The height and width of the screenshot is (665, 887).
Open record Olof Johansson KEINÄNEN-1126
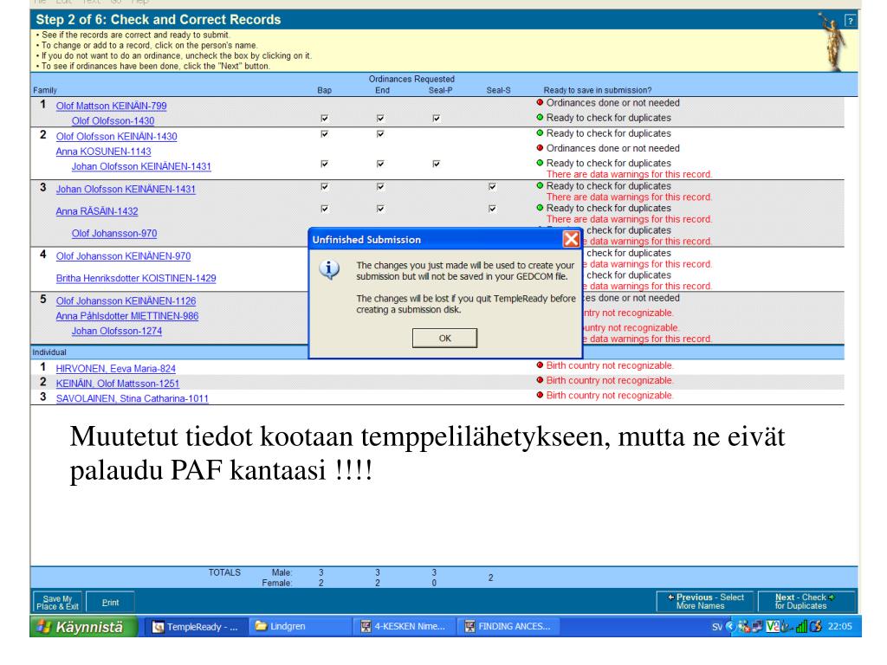(x=126, y=300)
